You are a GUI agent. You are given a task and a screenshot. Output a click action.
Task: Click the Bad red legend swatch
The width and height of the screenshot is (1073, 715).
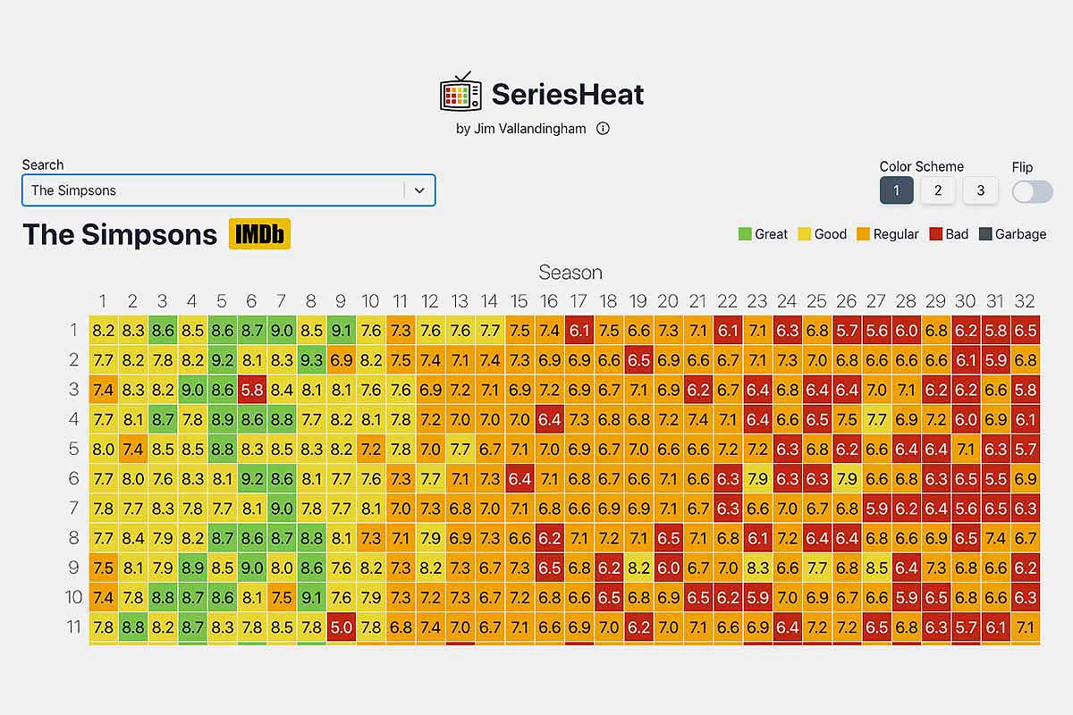936,234
